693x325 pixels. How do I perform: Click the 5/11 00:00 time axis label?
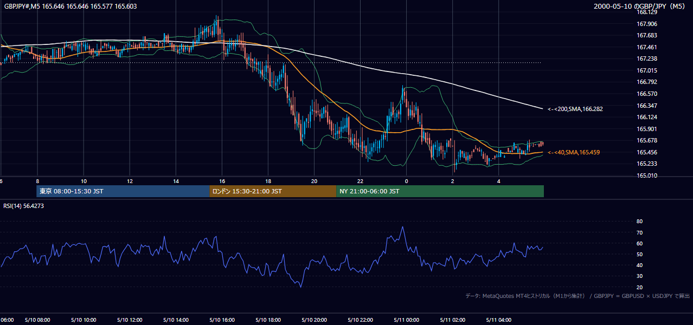(406, 320)
